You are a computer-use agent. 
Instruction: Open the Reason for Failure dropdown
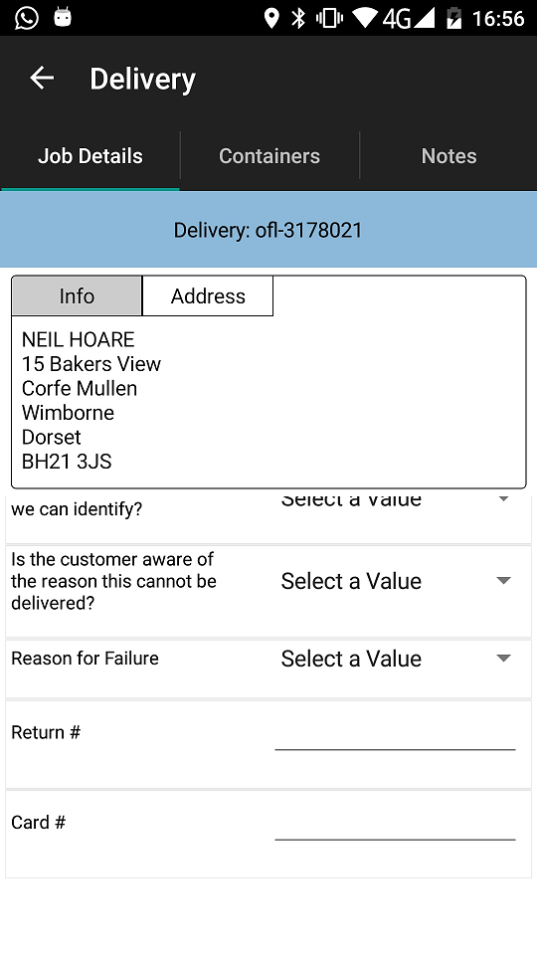(396, 659)
